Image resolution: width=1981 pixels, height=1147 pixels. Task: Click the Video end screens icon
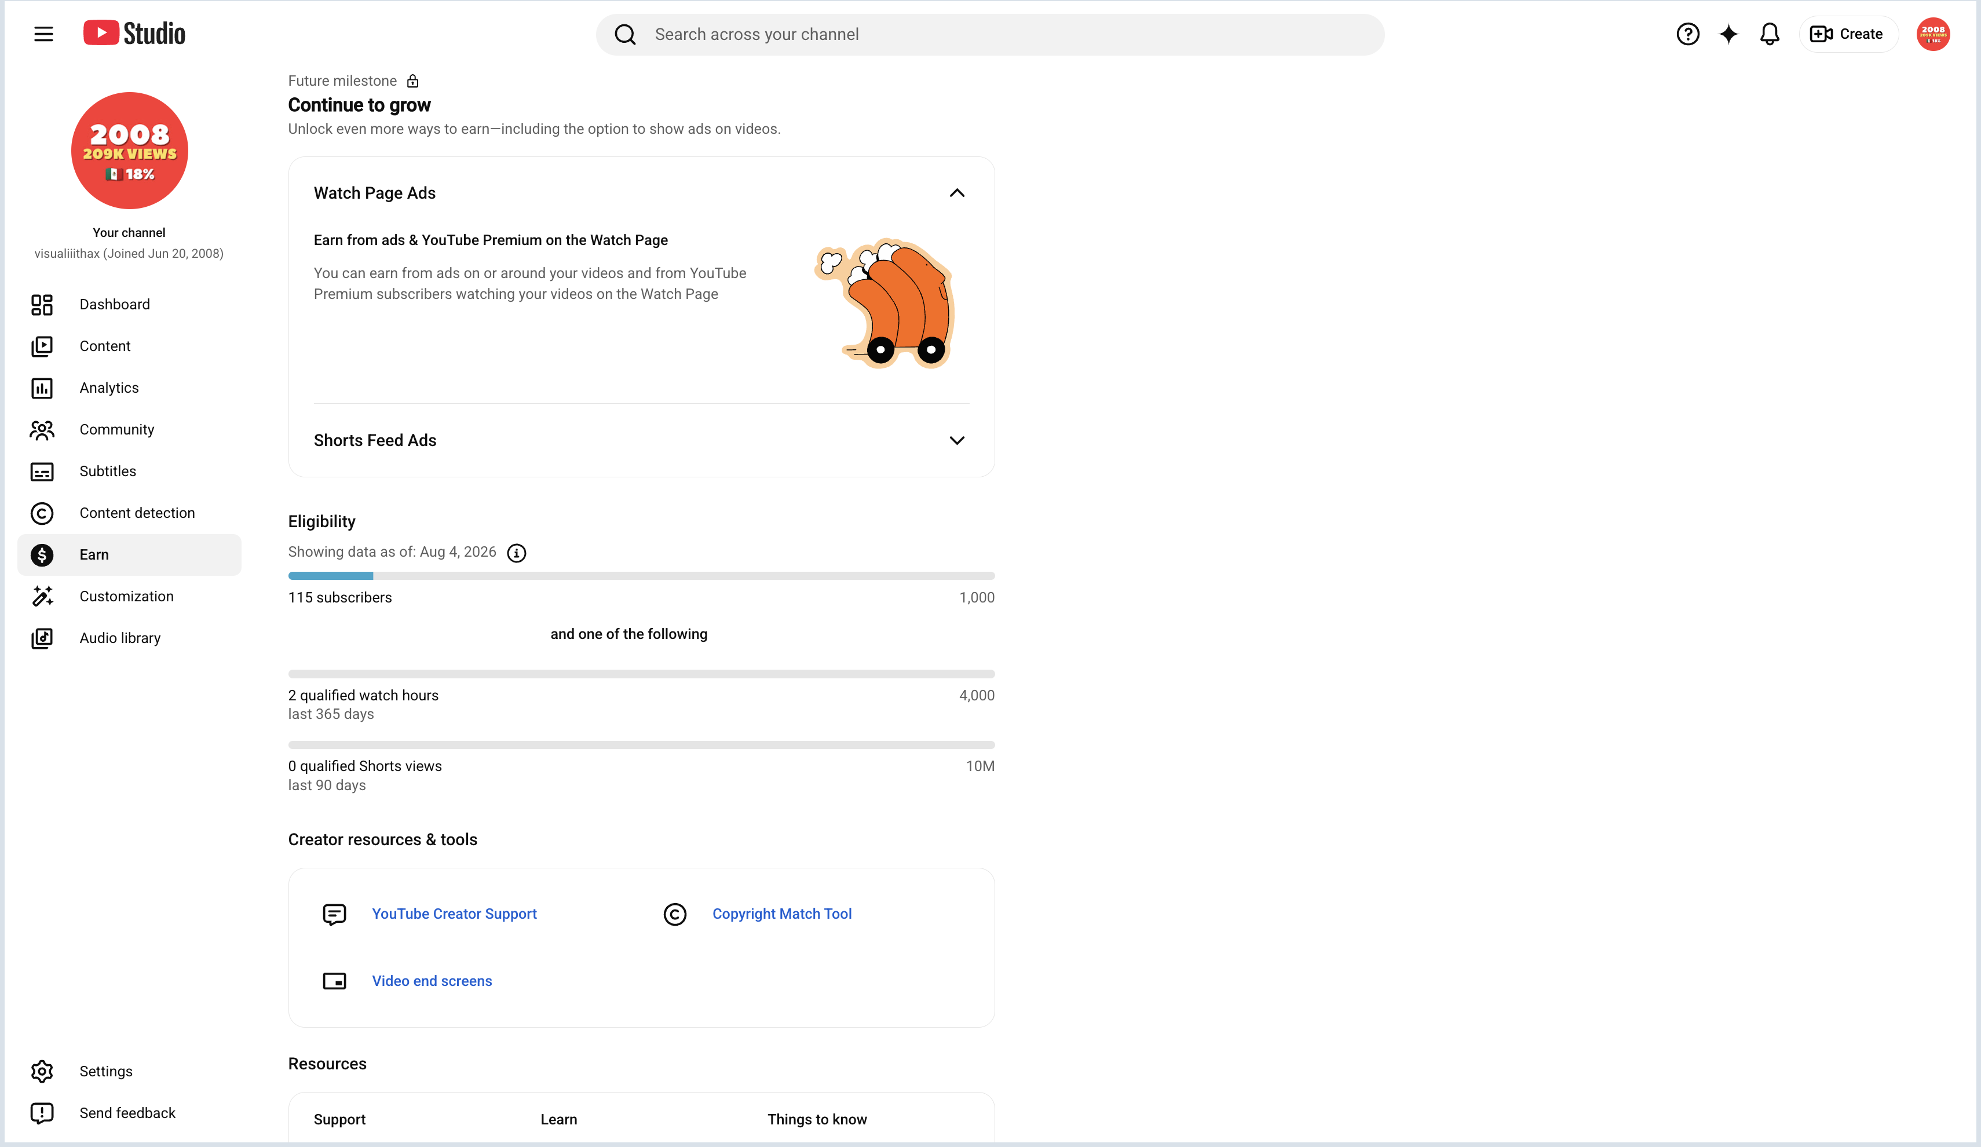pos(334,981)
